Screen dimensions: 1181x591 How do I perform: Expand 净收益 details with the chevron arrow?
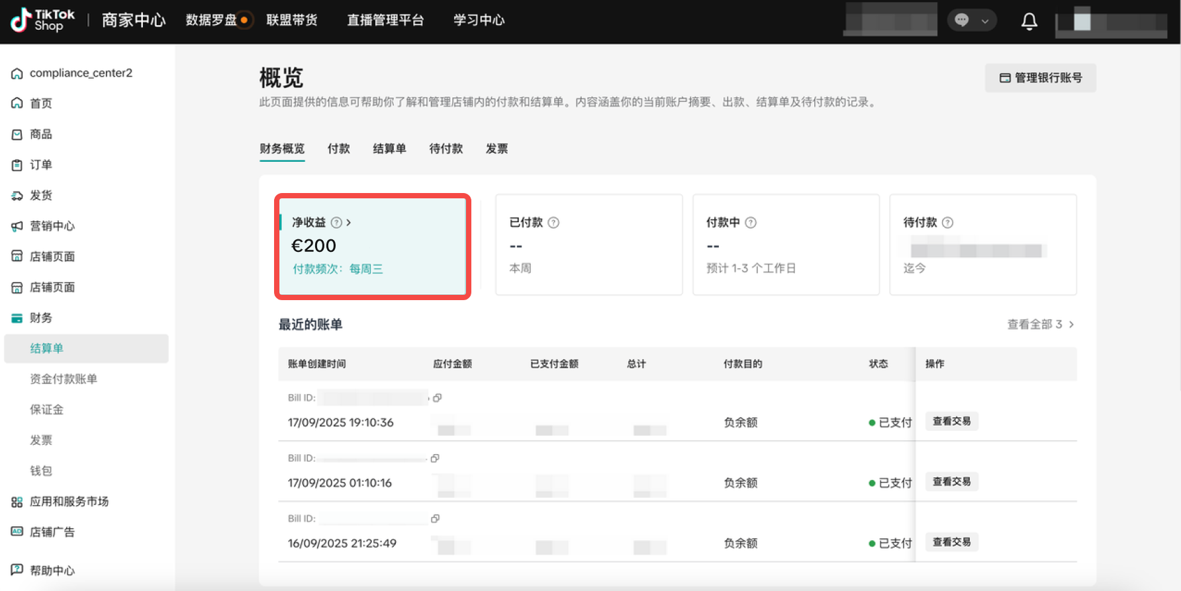pos(349,223)
